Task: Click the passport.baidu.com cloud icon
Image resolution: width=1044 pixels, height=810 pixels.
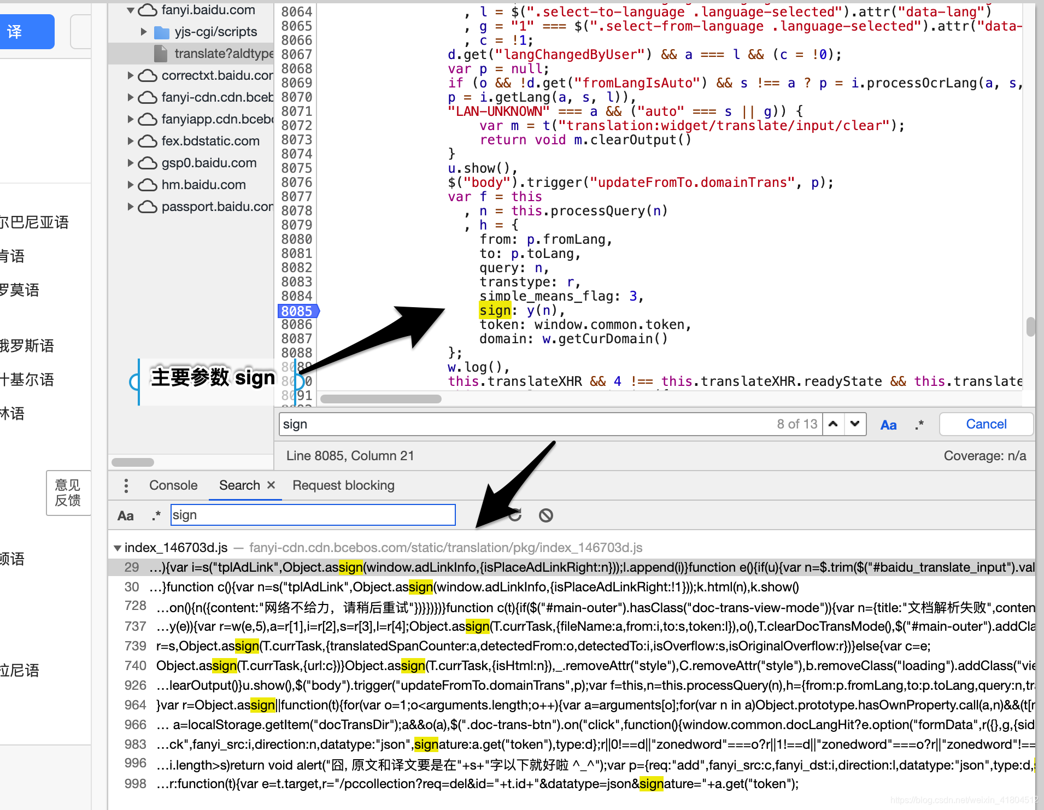Action: tap(148, 207)
